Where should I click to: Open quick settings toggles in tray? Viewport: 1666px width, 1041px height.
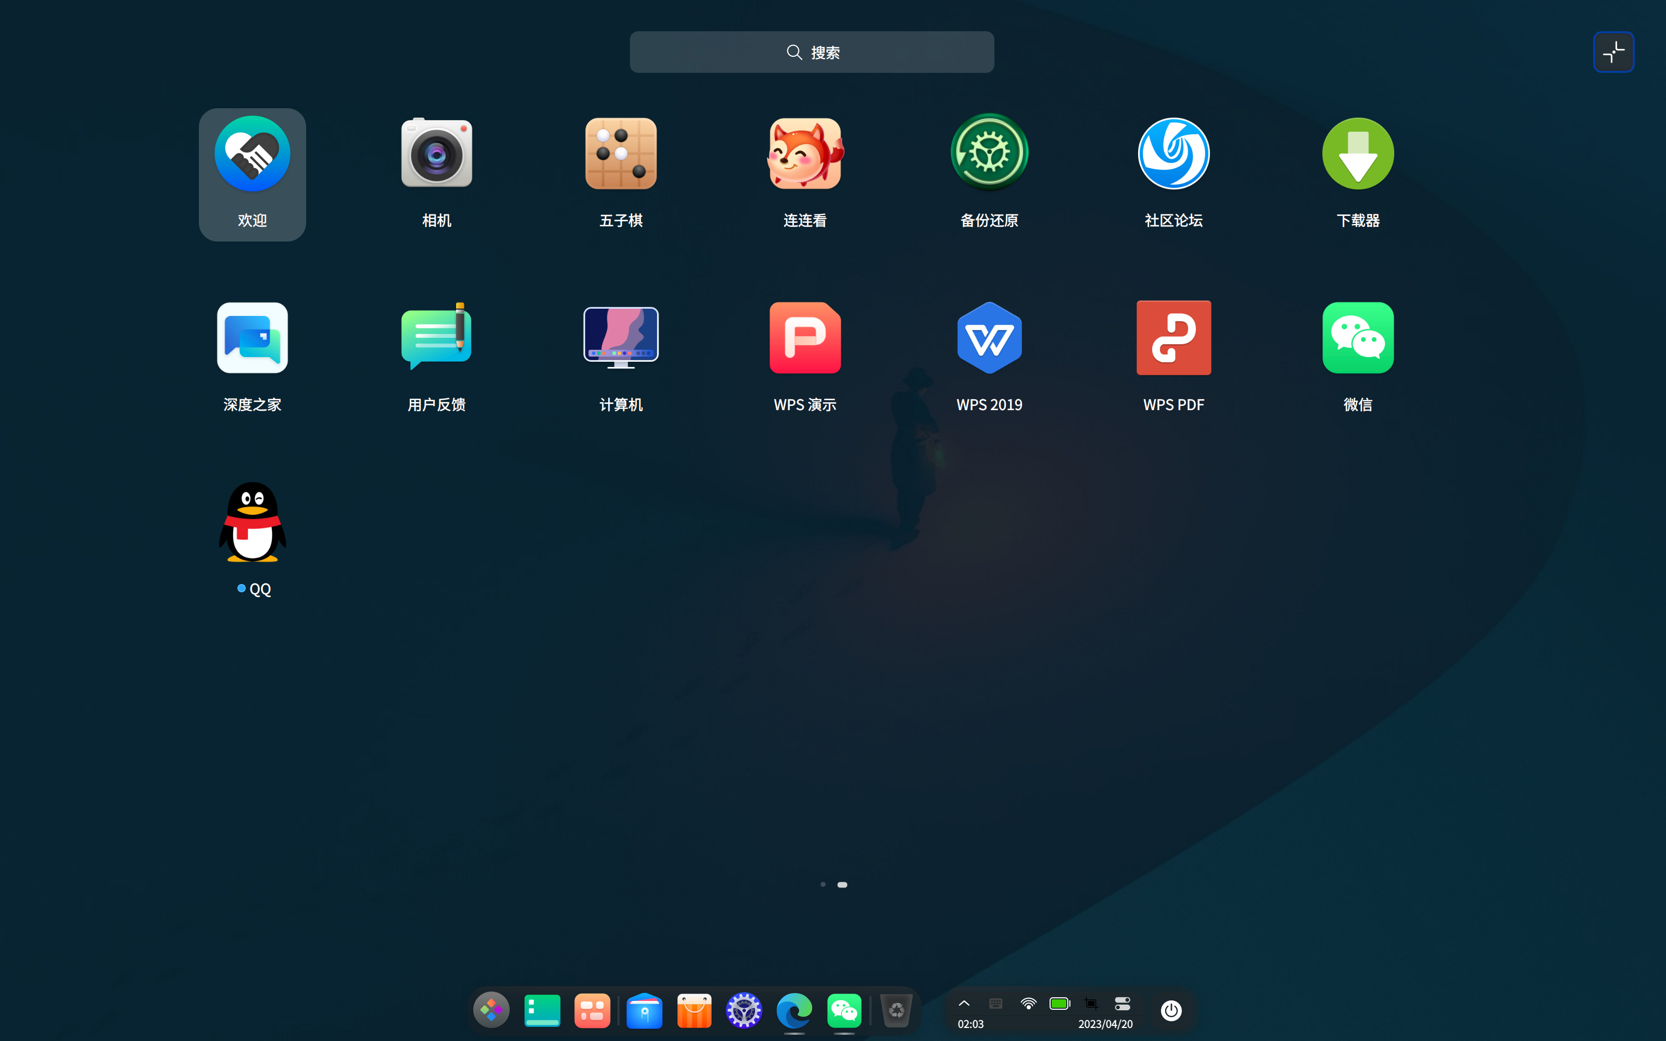(x=1122, y=1003)
